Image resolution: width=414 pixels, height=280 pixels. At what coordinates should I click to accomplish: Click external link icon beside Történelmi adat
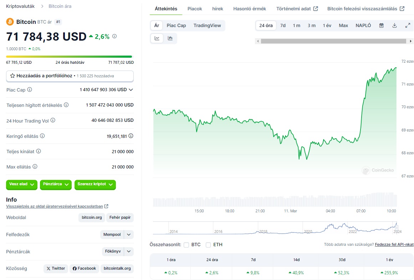coord(316,9)
